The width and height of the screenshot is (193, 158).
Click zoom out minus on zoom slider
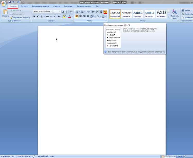pyautogui.click(x=185, y=156)
